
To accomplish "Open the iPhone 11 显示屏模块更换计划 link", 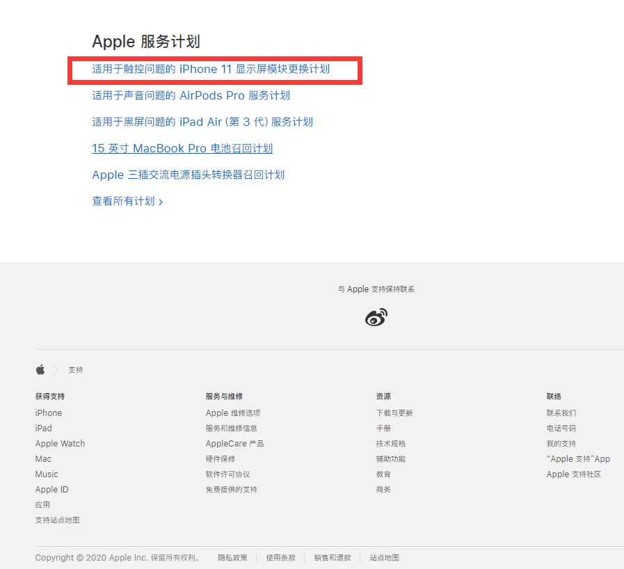I will [211, 69].
